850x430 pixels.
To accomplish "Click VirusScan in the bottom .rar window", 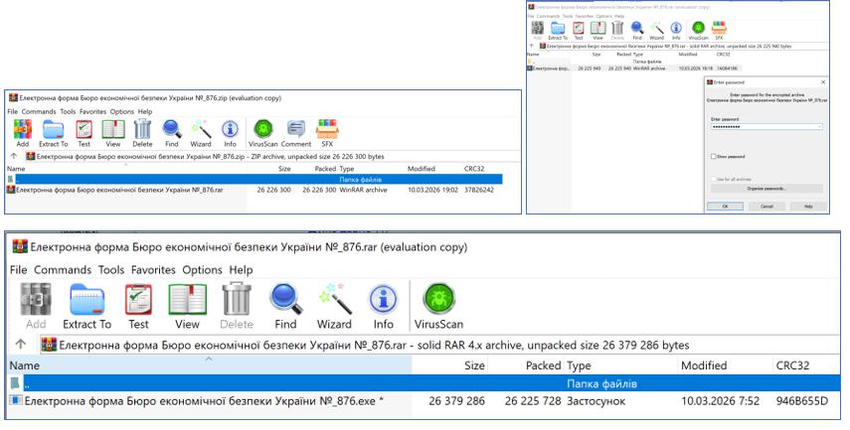I will point(438,305).
